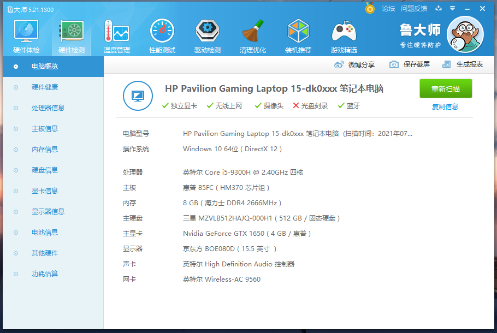
Task: Open 主板信息 in the sidebar
Action: pos(54,129)
